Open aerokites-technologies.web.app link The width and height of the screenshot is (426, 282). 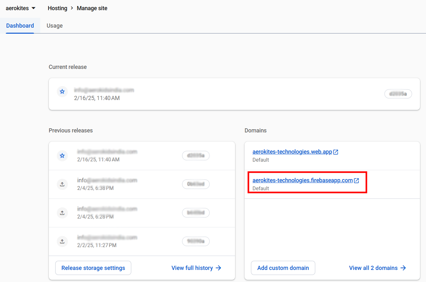(x=292, y=152)
